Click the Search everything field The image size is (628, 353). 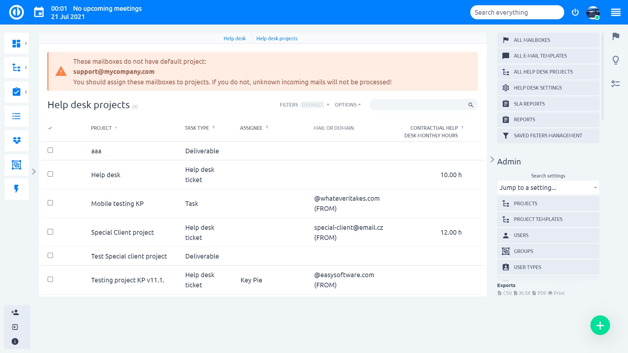(517, 12)
